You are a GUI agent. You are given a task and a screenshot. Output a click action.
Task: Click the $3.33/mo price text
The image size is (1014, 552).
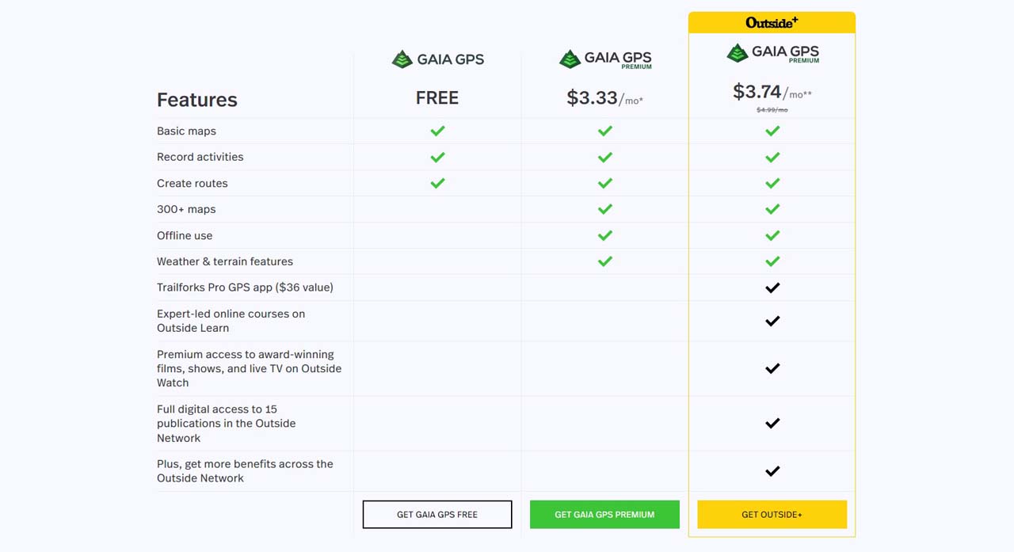[x=605, y=98]
